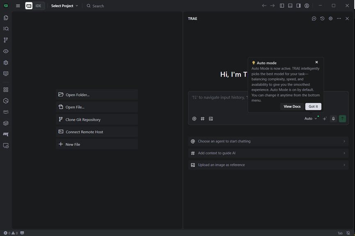The width and height of the screenshot is (355, 236).
Task: Close the TRAE chat panel
Action: tap(347, 18)
